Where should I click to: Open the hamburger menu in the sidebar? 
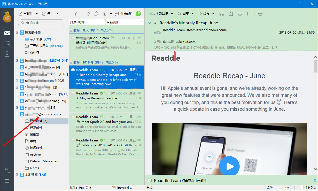pos(7,181)
